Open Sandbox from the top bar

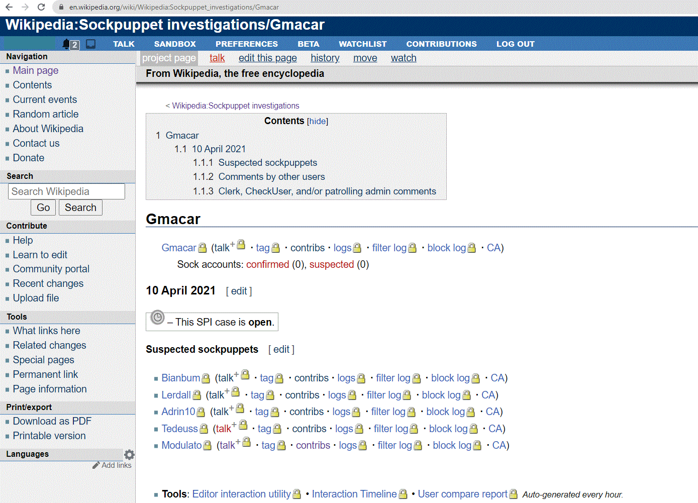pos(175,44)
